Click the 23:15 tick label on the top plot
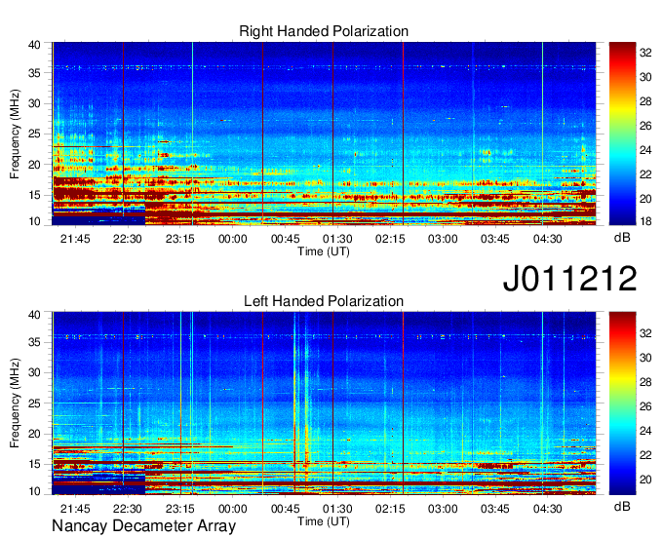Viewport: 663px width, 538px height. click(179, 239)
